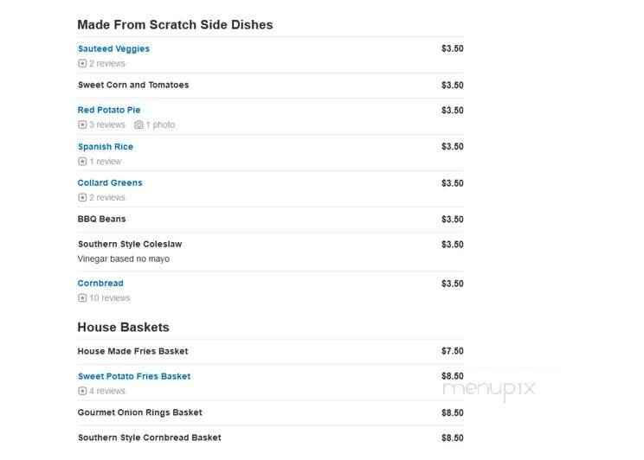Click the menupix watermark logo
This screenshot has width=644, height=460.
pos(489,390)
